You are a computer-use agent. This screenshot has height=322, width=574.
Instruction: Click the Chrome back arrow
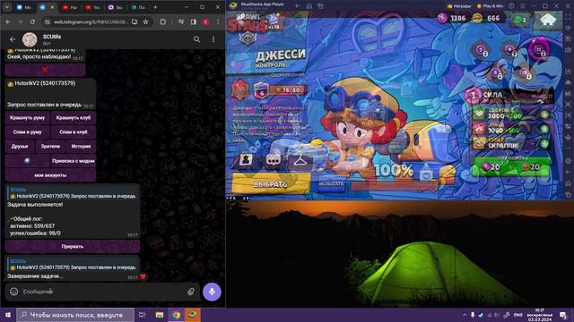[8, 21]
